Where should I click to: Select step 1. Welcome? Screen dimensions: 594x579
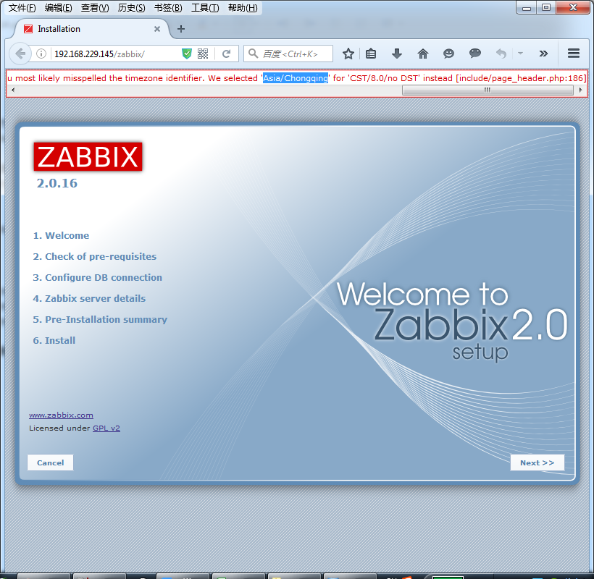pyautogui.click(x=61, y=235)
